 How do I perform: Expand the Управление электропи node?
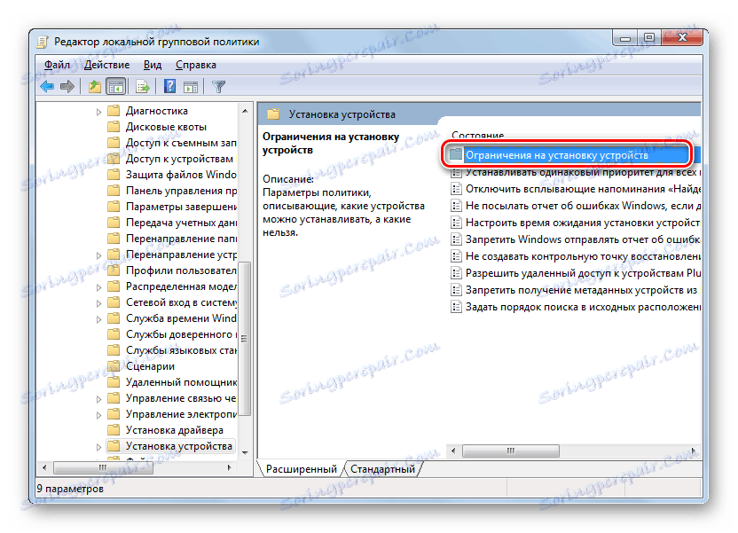[x=98, y=415]
